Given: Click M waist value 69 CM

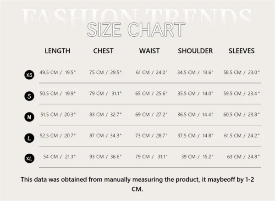Looking at the screenshot, I should (x=143, y=114).
